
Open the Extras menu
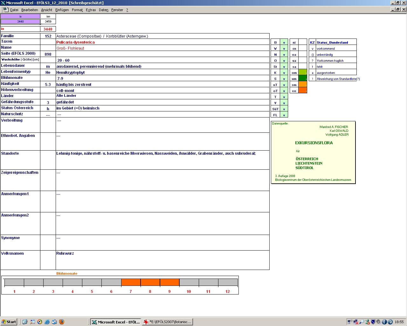tap(91, 10)
